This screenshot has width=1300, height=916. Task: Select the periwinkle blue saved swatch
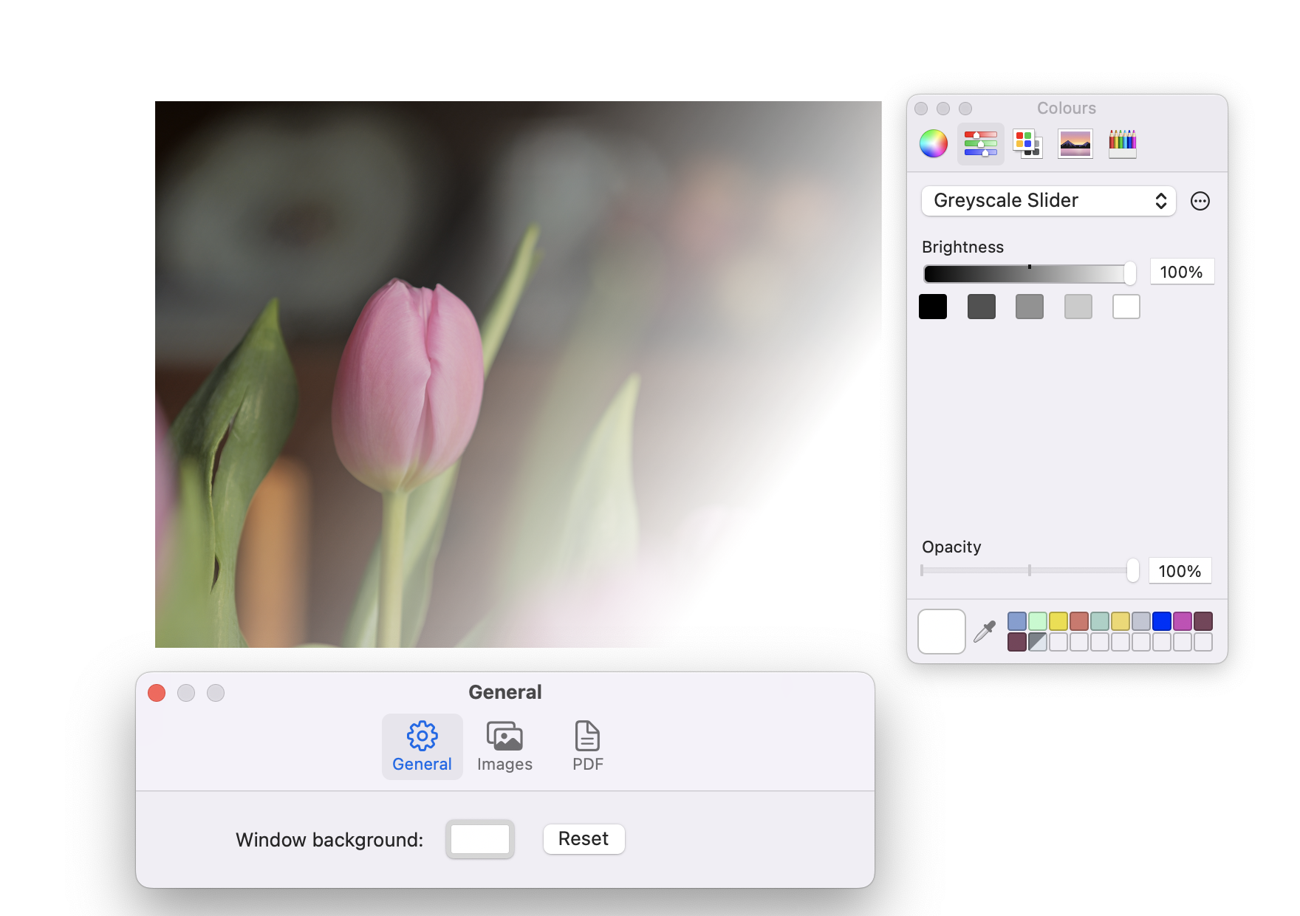point(1017,621)
